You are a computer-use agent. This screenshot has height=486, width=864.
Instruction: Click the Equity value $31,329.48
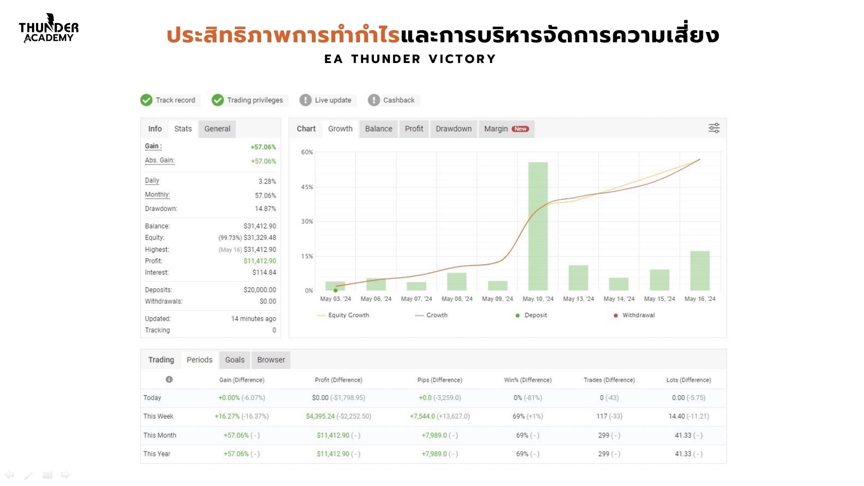point(260,238)
